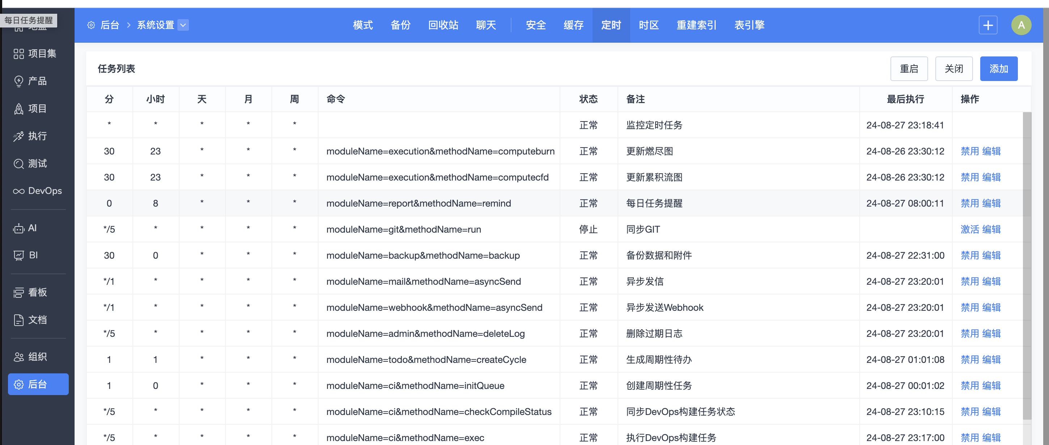Click the DevOps infinity icon
1049x445 pixels.
coord(19,191)
